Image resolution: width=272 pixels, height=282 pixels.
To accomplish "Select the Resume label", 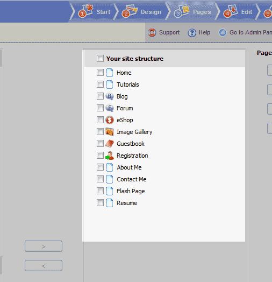I will coord(127,203).
